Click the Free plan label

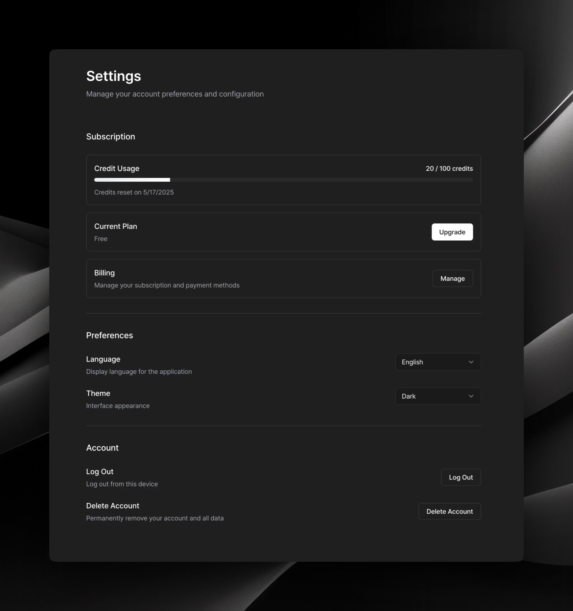100,239
